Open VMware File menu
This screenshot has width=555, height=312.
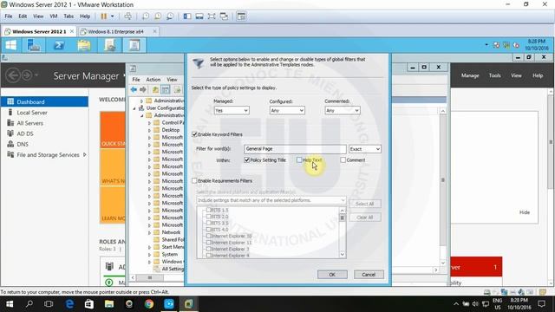click(9, 16)
